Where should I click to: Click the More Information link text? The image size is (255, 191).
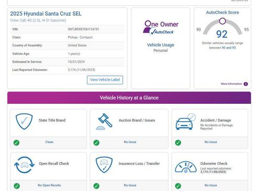[231, 84]
